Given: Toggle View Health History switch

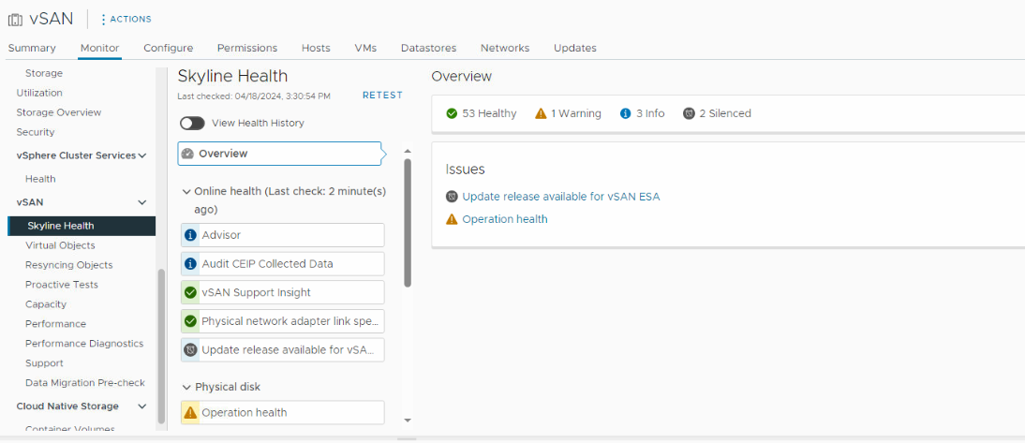Looking at the screenshot, I should click(x=192, y=123).
